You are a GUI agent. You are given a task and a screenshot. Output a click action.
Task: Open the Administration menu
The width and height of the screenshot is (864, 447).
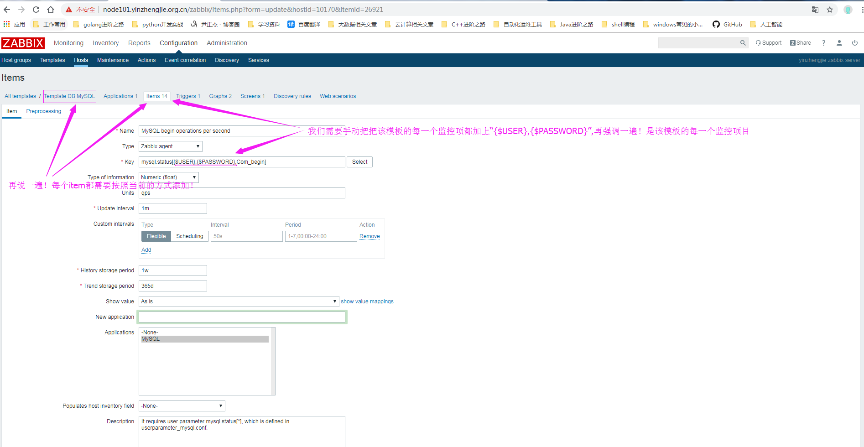[227, 43]
